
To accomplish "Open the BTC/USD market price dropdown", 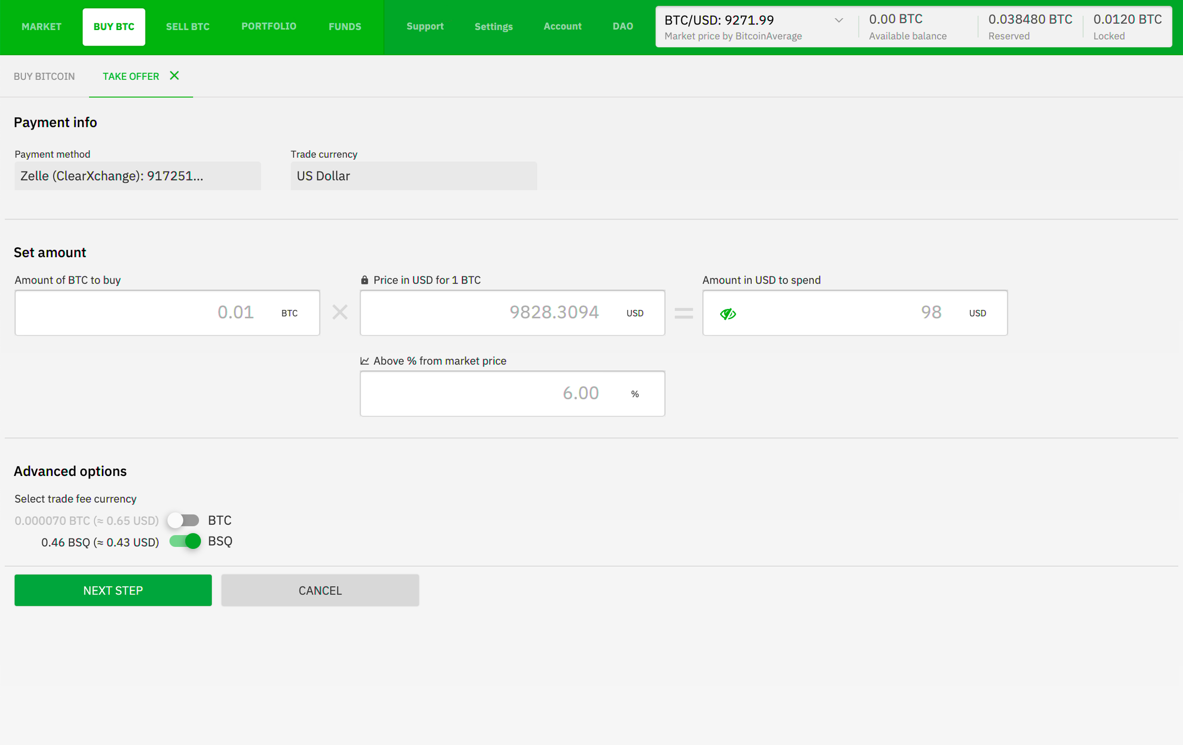I will (x=839, y=21).
